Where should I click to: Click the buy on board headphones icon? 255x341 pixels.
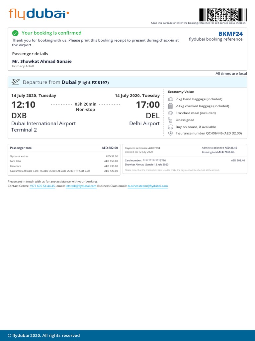tap(171, 127)
